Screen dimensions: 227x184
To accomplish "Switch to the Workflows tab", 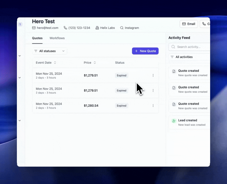I will tap(57, 38).
